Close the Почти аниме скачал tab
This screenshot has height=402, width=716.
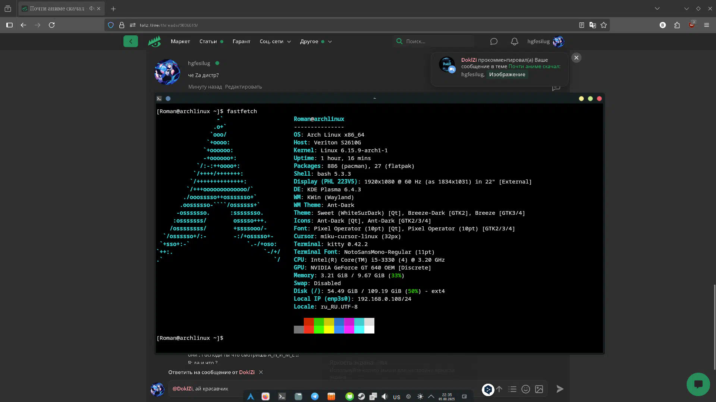point(98,9)
